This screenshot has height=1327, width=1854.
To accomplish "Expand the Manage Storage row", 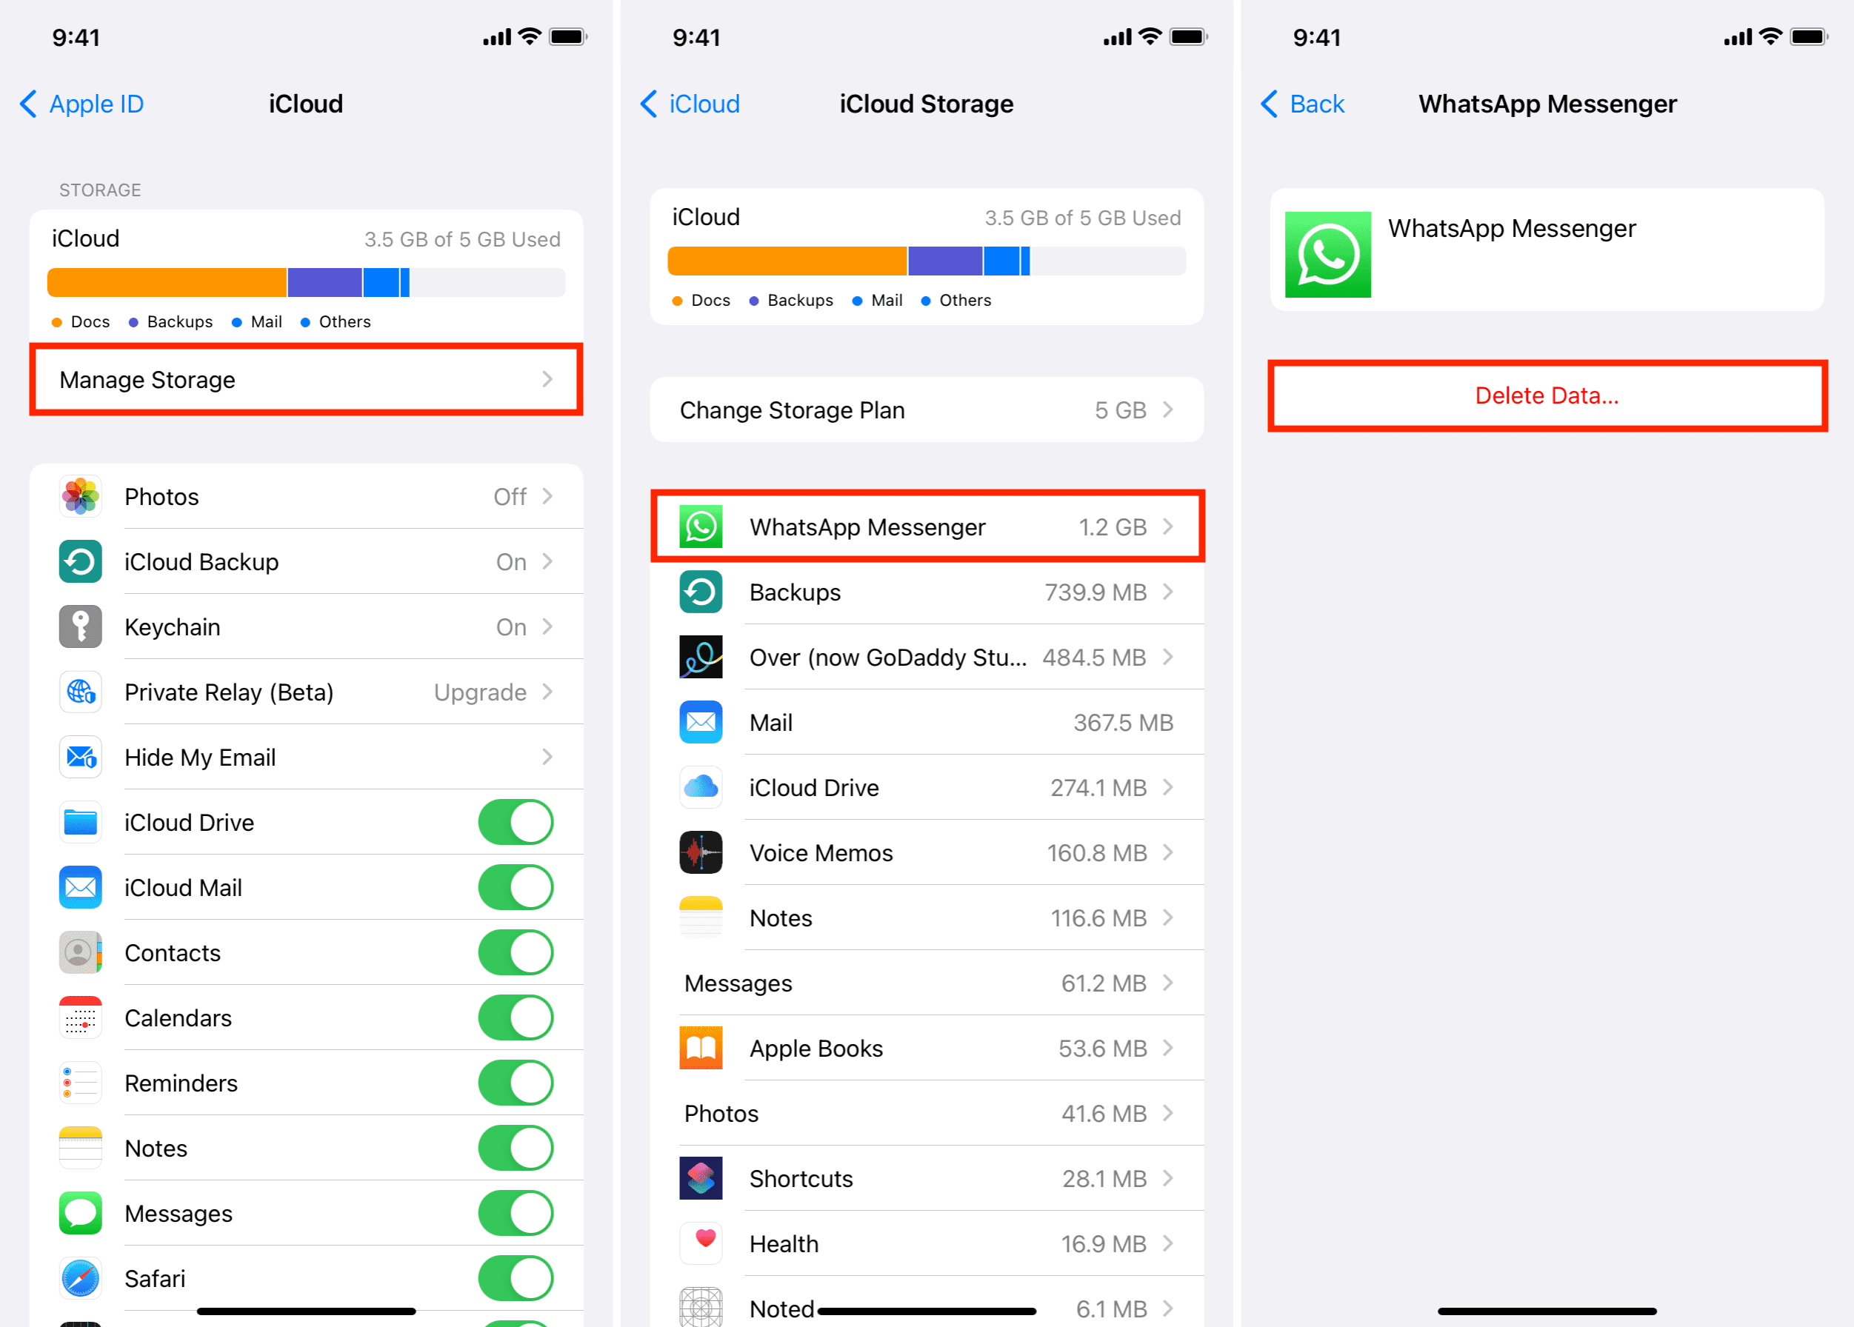I will pyautogui.click(x=307, y=381).
